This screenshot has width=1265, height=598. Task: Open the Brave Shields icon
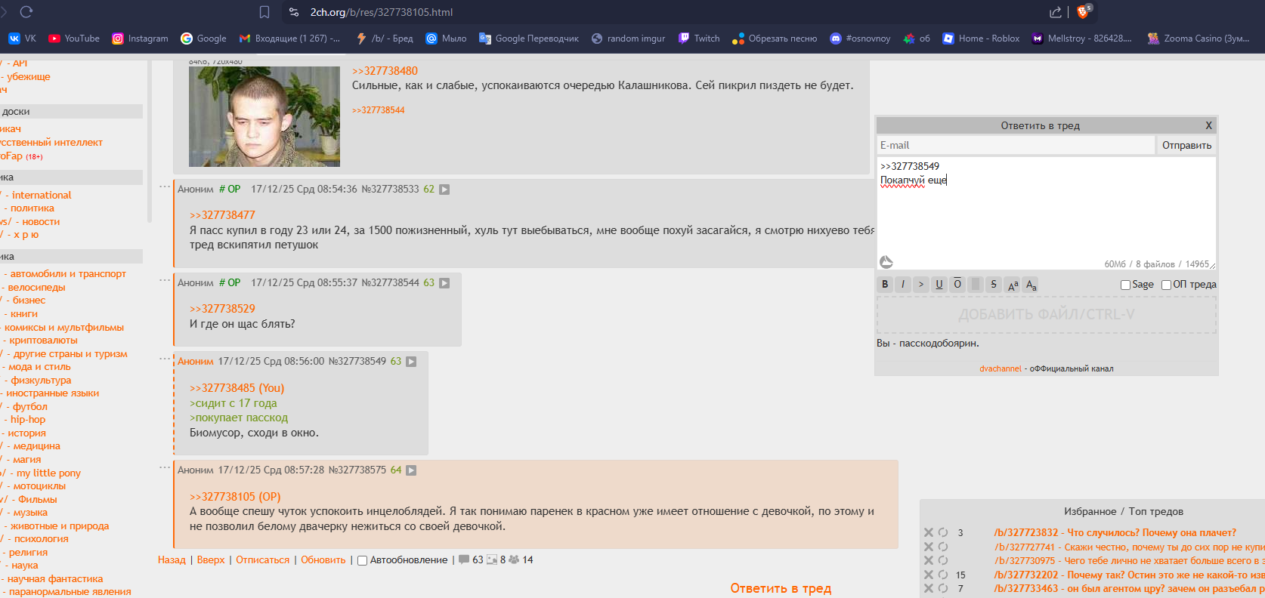click(x=1083, y=12)
